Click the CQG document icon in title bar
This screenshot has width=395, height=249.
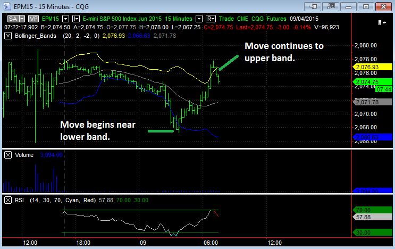pos(7,6)
